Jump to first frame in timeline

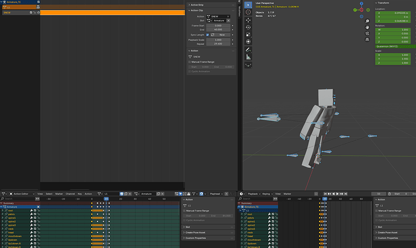click(326, 194)
